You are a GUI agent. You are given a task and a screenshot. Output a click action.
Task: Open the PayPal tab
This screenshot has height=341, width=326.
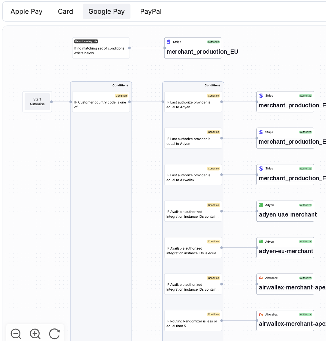[x=151, y=11]
